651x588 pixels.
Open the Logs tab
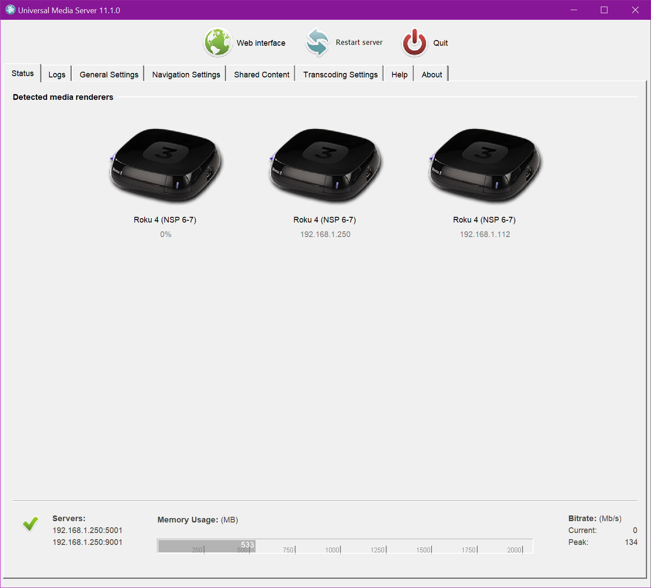point(57,74)
